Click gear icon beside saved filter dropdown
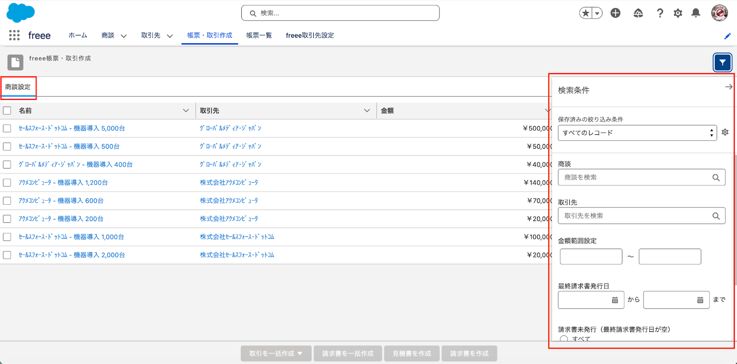This screenshot has width=737, height=364. (x=725, y=133)
